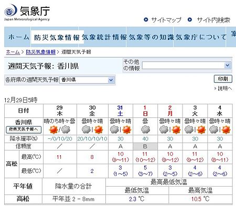The height and width of the screenshot is (206, 236).
Task: Click the 10.5 ℃ normal high temperature
Action: tap(200, 199)
